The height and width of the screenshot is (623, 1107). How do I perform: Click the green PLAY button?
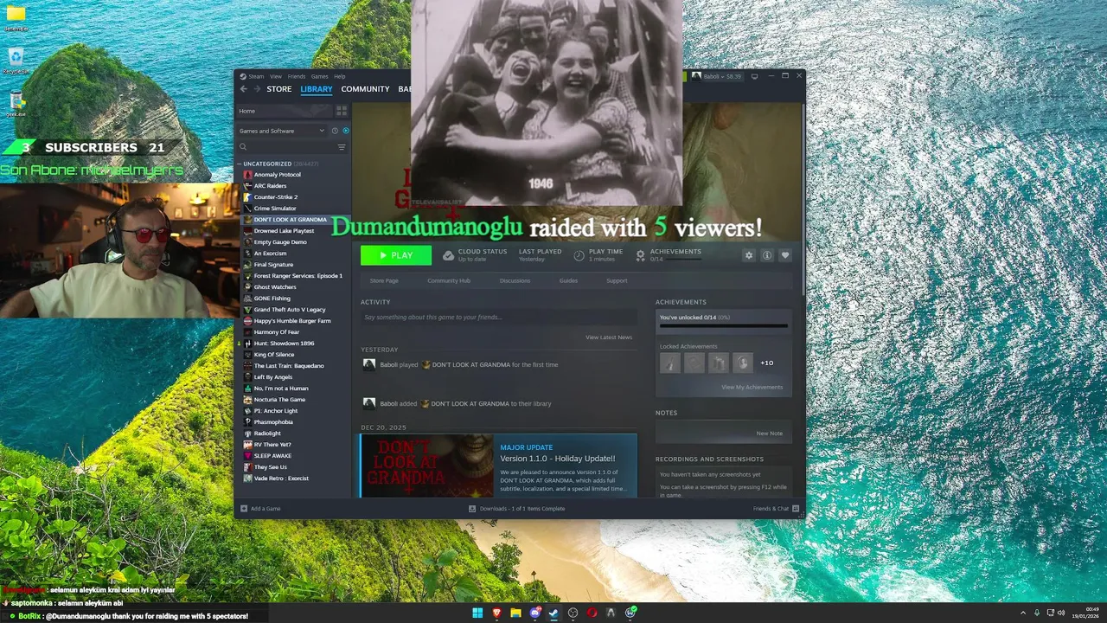pos(396,255)
